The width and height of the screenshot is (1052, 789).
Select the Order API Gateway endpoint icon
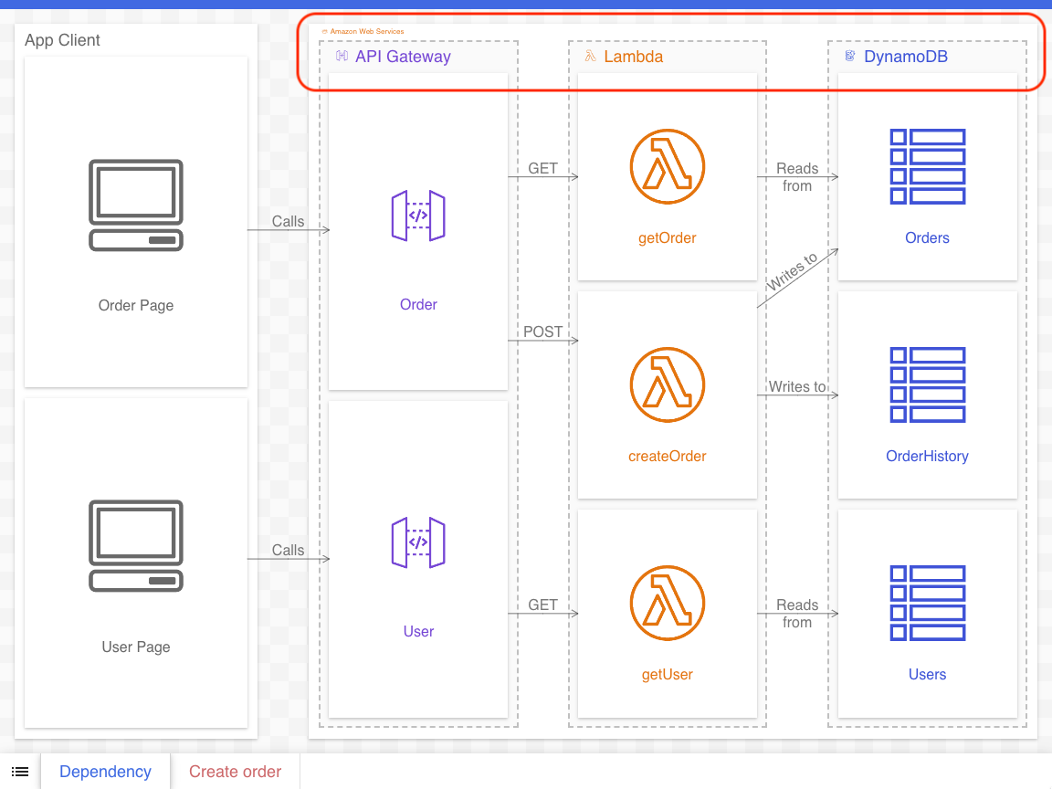coord(418,216)
